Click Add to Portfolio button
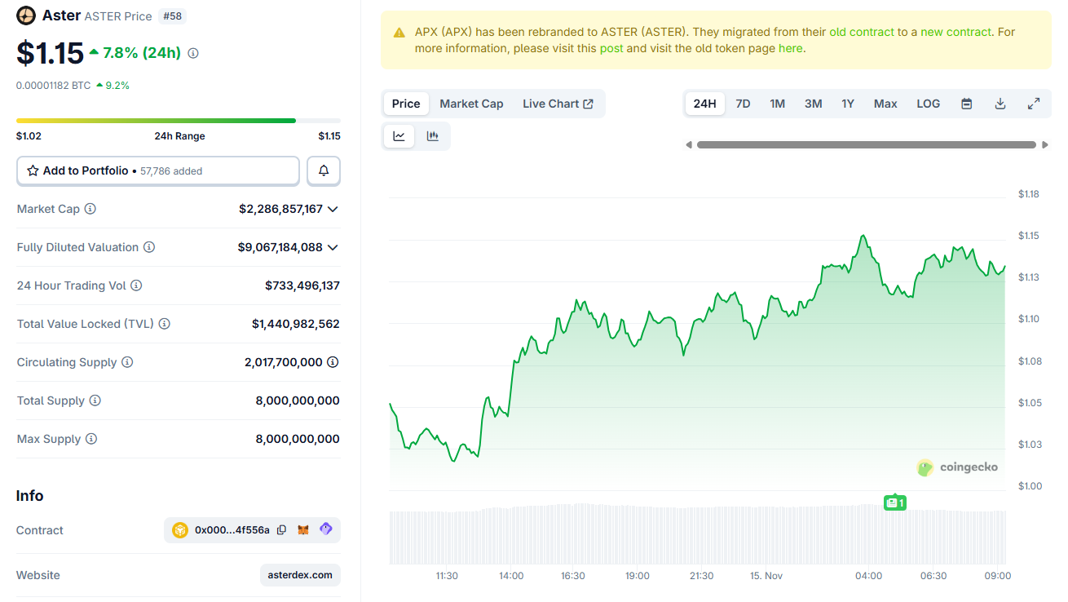This screenshot has height=602, width=1068. coord(157,170)
